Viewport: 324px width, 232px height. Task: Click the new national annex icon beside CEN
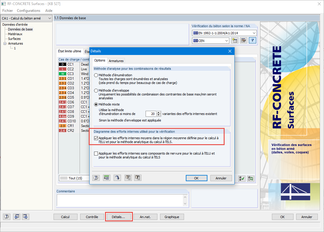click(x=235, y=40)
